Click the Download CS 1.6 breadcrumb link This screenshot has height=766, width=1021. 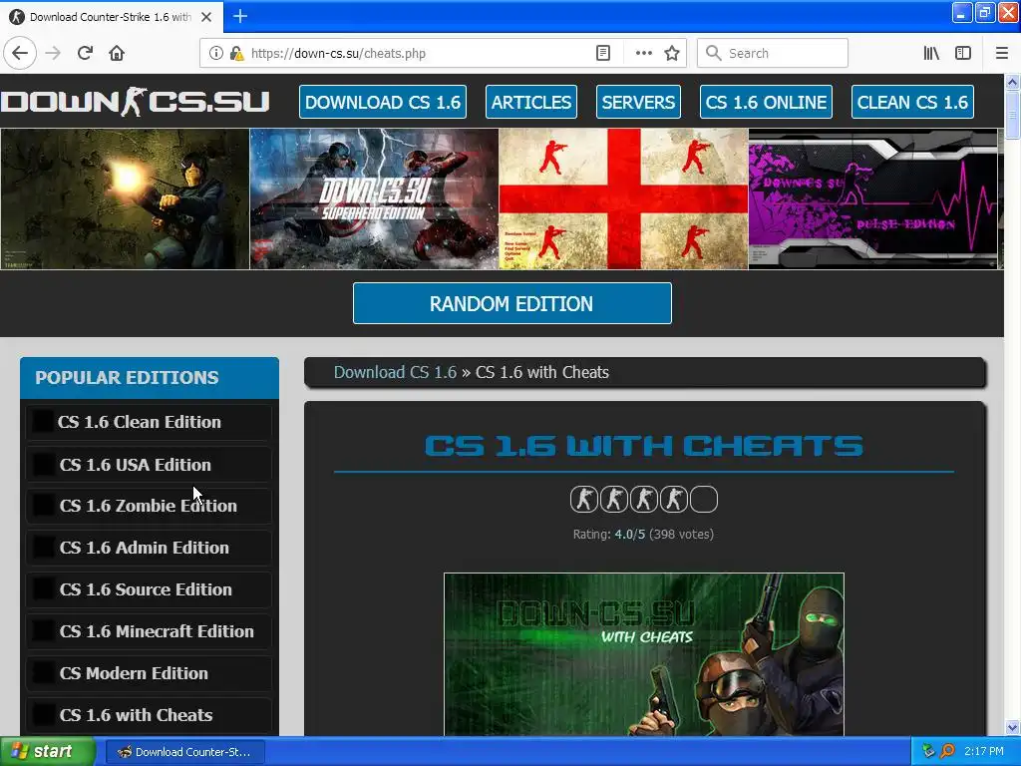395,372
